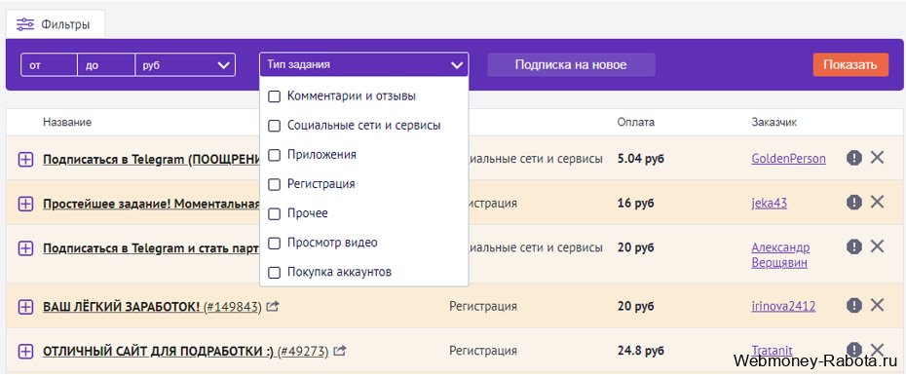The image size is (906, 378).
Task: Check 'Социальные сети и сервисы' option
Action: click(x=275, y=126)
